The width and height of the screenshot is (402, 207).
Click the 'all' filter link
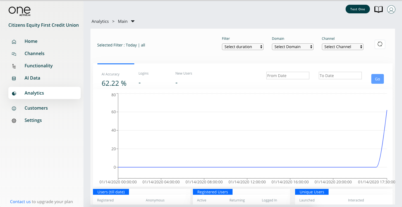(143, 45)
